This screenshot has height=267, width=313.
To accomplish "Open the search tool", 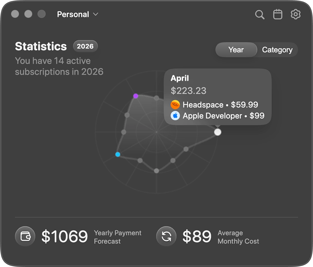I will click(259, 14).
